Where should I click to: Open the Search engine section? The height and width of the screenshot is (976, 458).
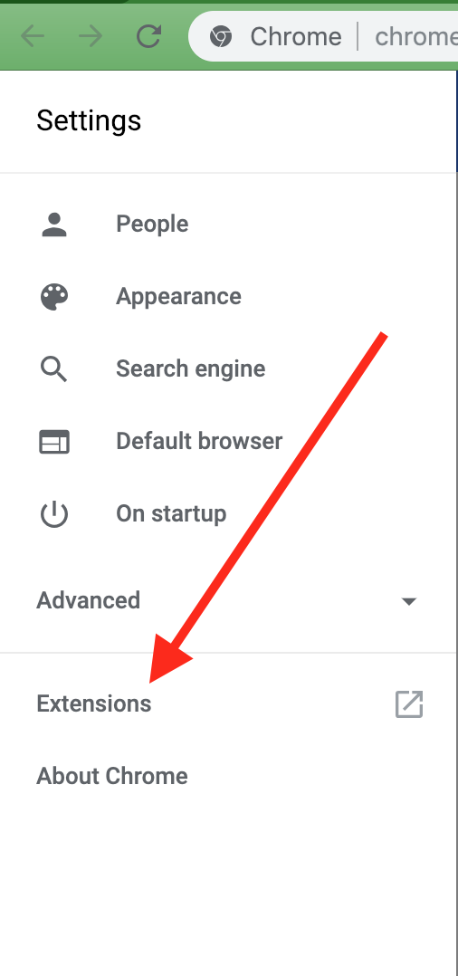(191, 369)
